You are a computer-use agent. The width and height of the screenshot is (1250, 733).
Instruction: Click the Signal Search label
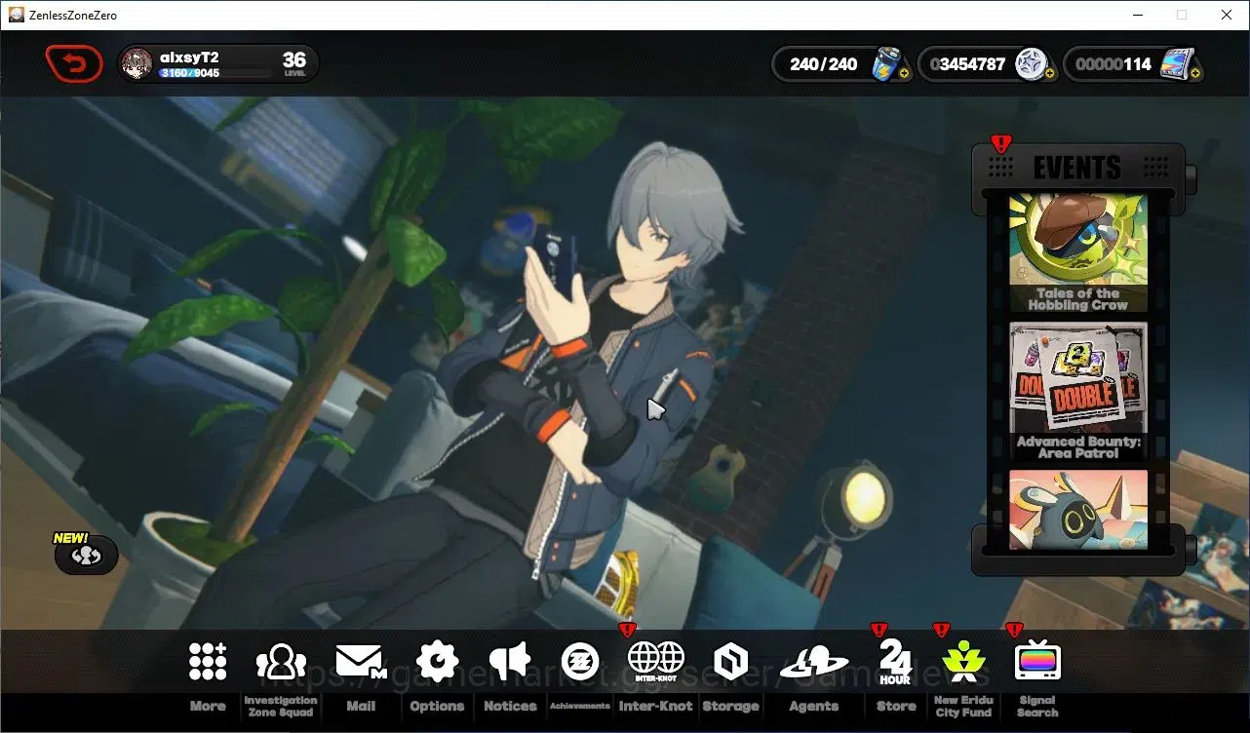[x=1037, y=706]
